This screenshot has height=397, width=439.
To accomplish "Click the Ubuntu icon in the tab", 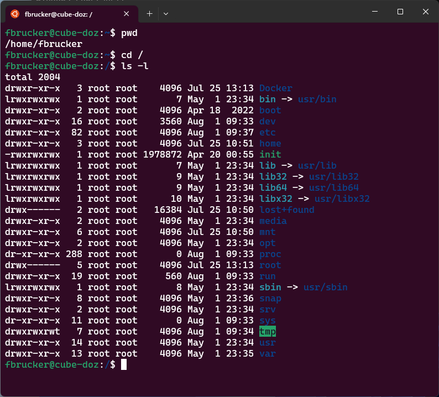I will pyautogui.click(x=15, y=14).
